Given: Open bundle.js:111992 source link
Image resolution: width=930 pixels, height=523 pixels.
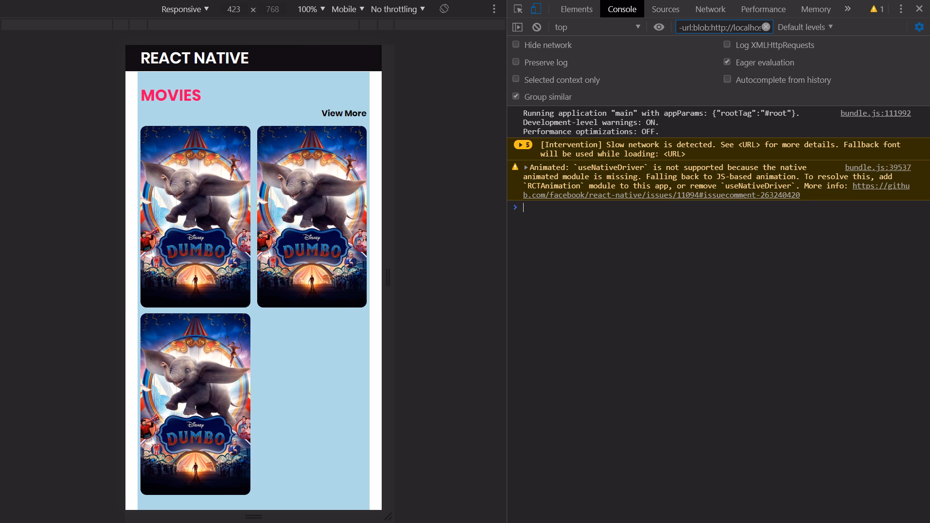Looking at the screenshot, I should point(875,113).
